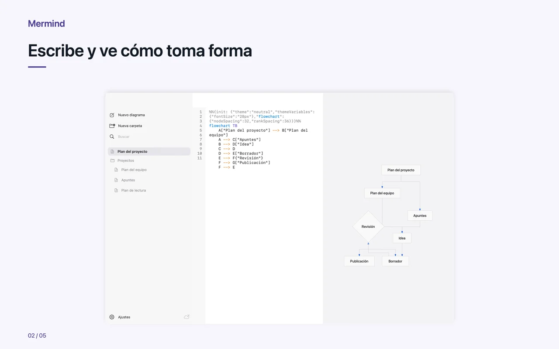Click the cloud sync status icon

coord(186,317)
